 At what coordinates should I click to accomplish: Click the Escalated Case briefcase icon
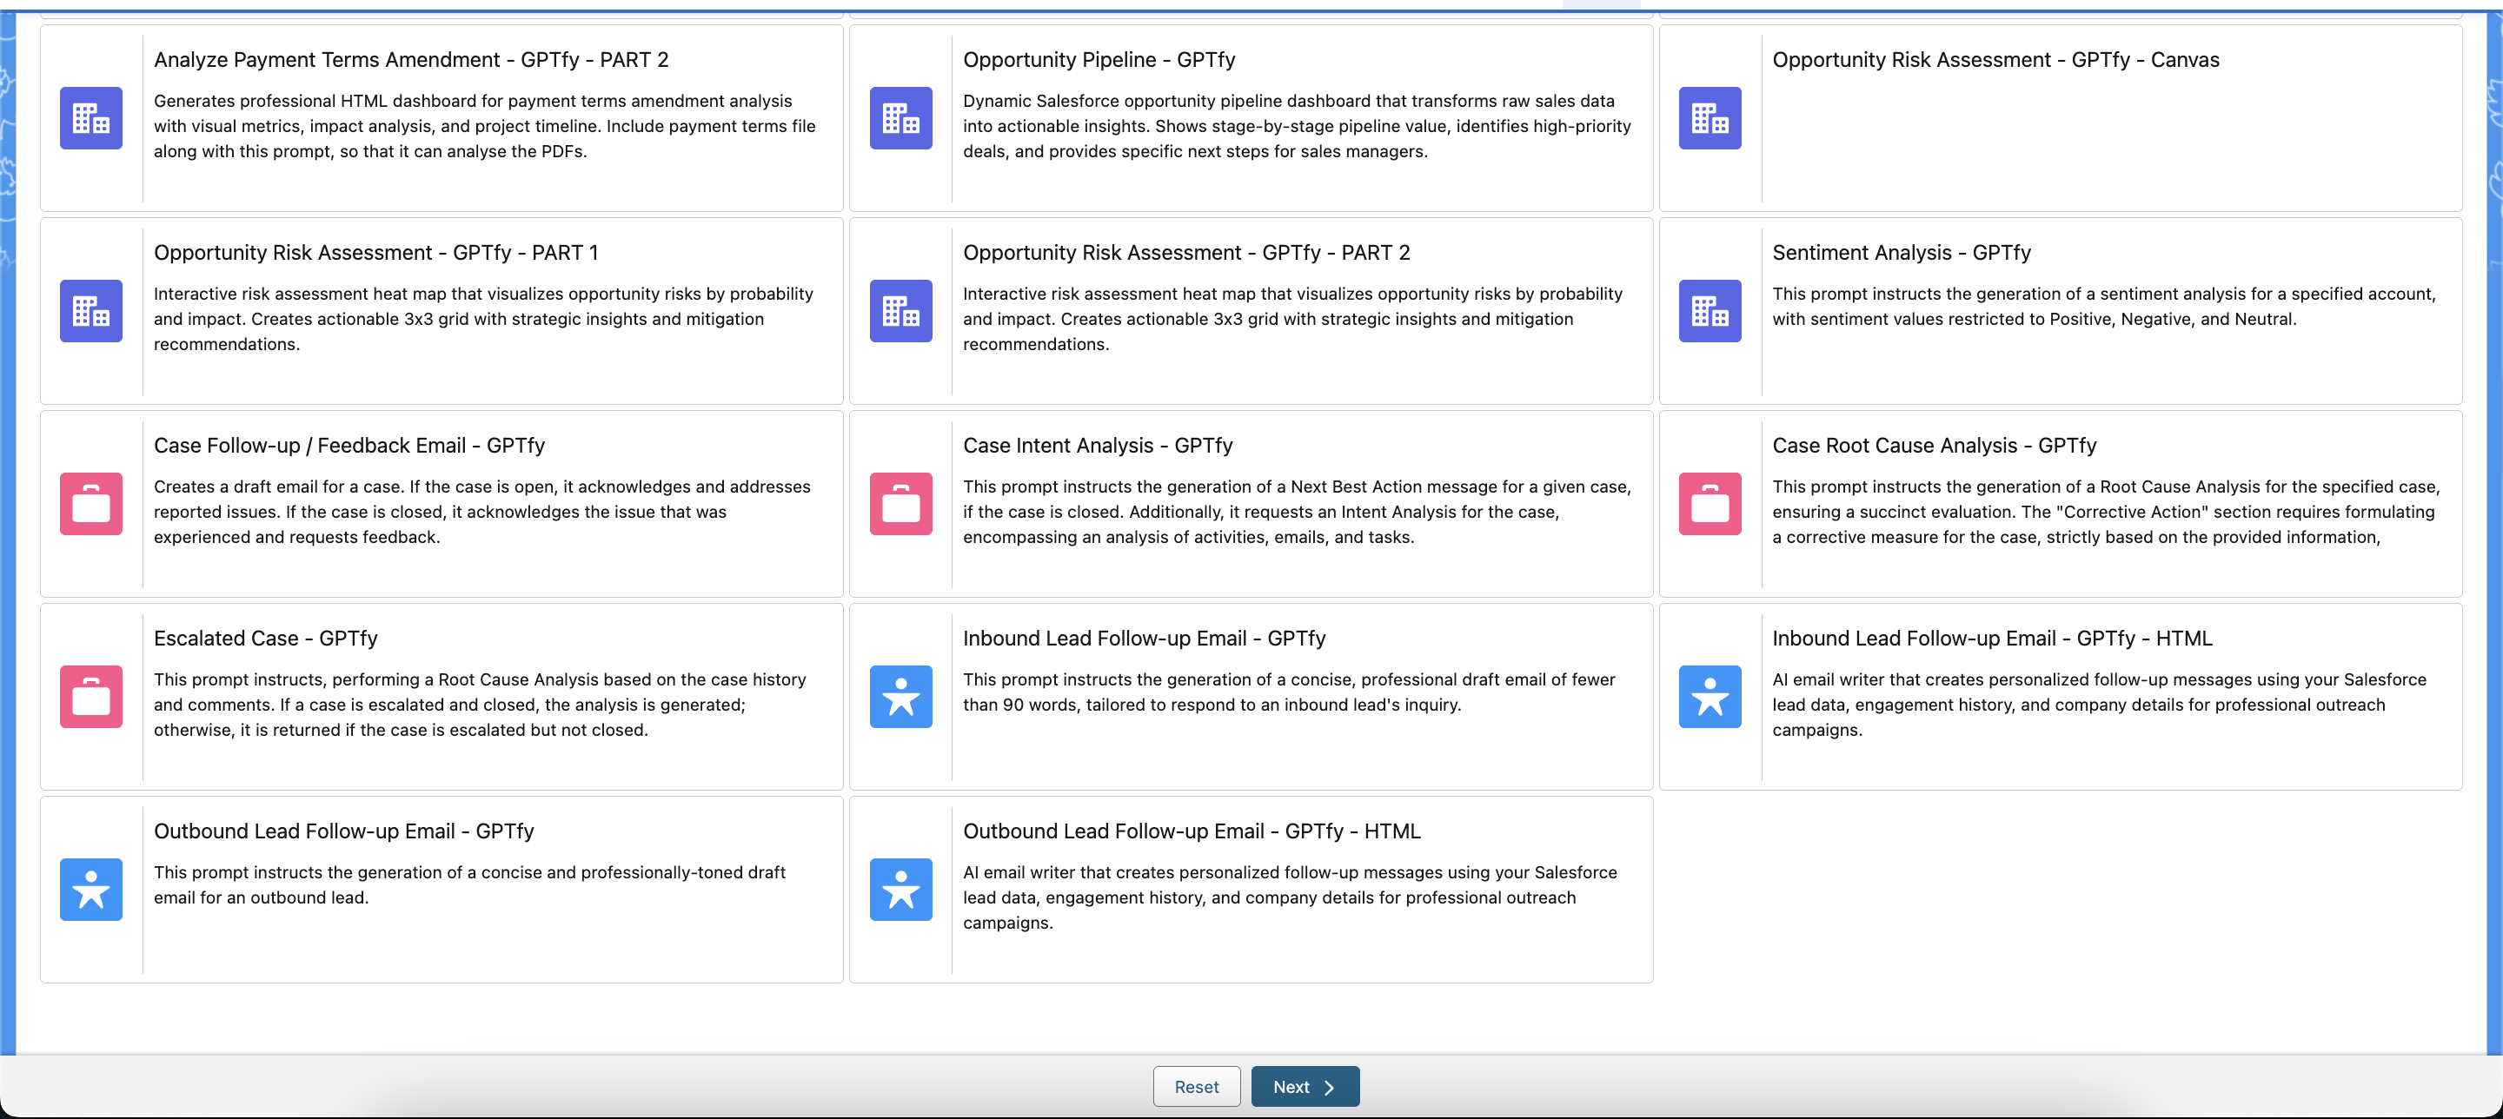click(90, 697)
